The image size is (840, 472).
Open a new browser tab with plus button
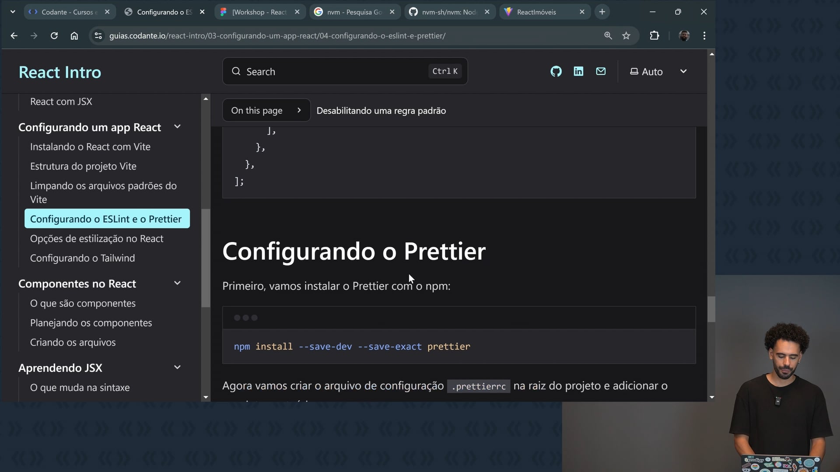tap(602, 12)
